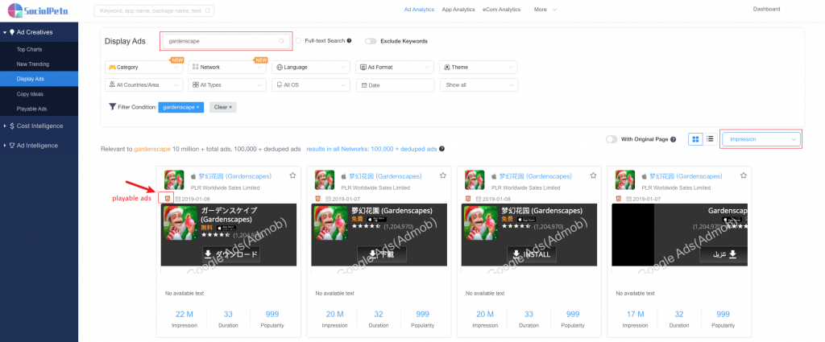Viewport: 825px width, 342px height.
Task: Click Date picker field
Action: tap(395, 85)
